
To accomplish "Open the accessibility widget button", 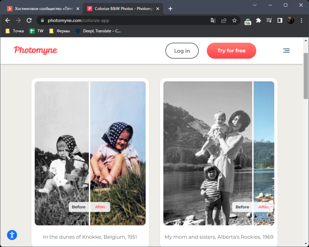I will coord(12,235).
